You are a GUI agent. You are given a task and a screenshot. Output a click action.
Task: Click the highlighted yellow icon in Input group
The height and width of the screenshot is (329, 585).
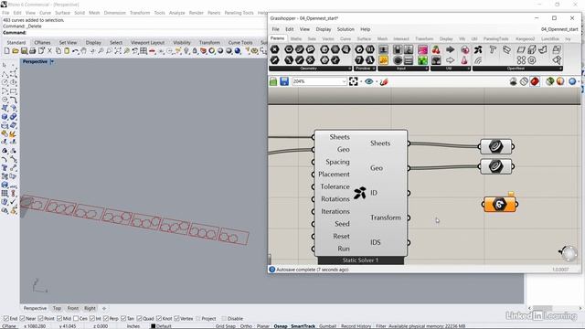pos(383,59)
